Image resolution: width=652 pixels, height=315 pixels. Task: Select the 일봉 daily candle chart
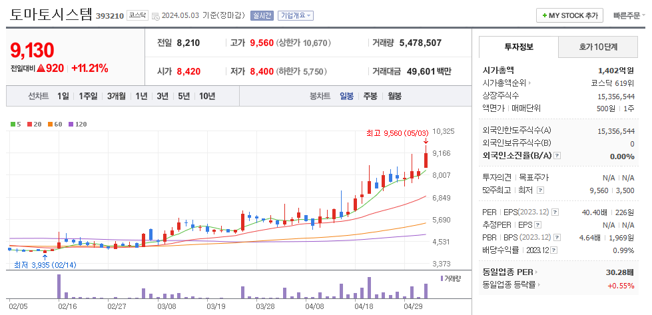pyautogui.click(x=347, y=97)
